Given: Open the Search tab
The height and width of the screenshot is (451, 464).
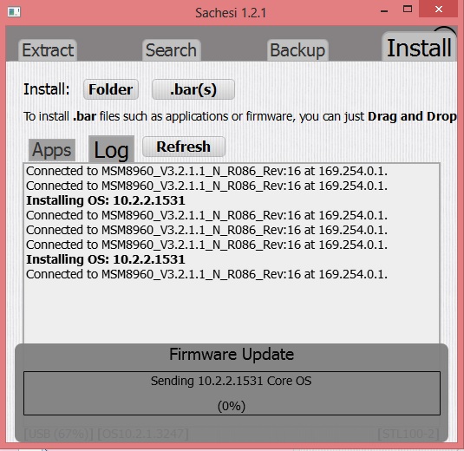Looking at the screenshot, I should (172, 50).
